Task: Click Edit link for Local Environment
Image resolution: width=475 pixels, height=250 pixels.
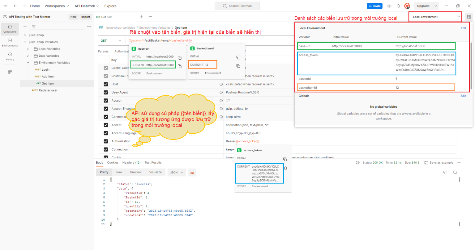Action: (464, 28)
